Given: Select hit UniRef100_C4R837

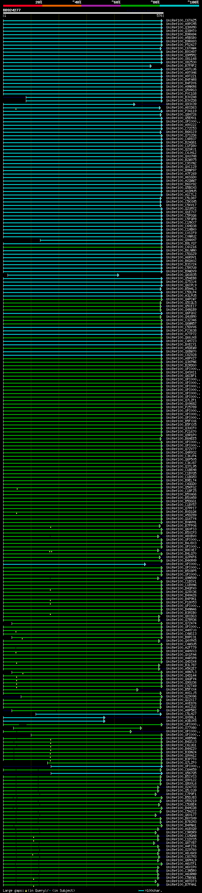Looking at the screenshot, I should click(181, 139).
